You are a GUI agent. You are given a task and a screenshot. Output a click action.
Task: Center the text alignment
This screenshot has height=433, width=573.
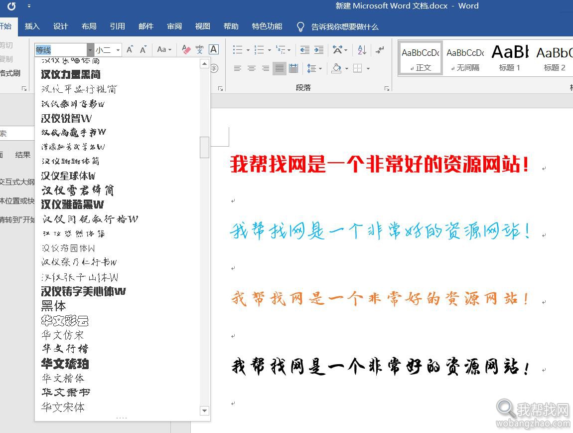coord(252,68)
